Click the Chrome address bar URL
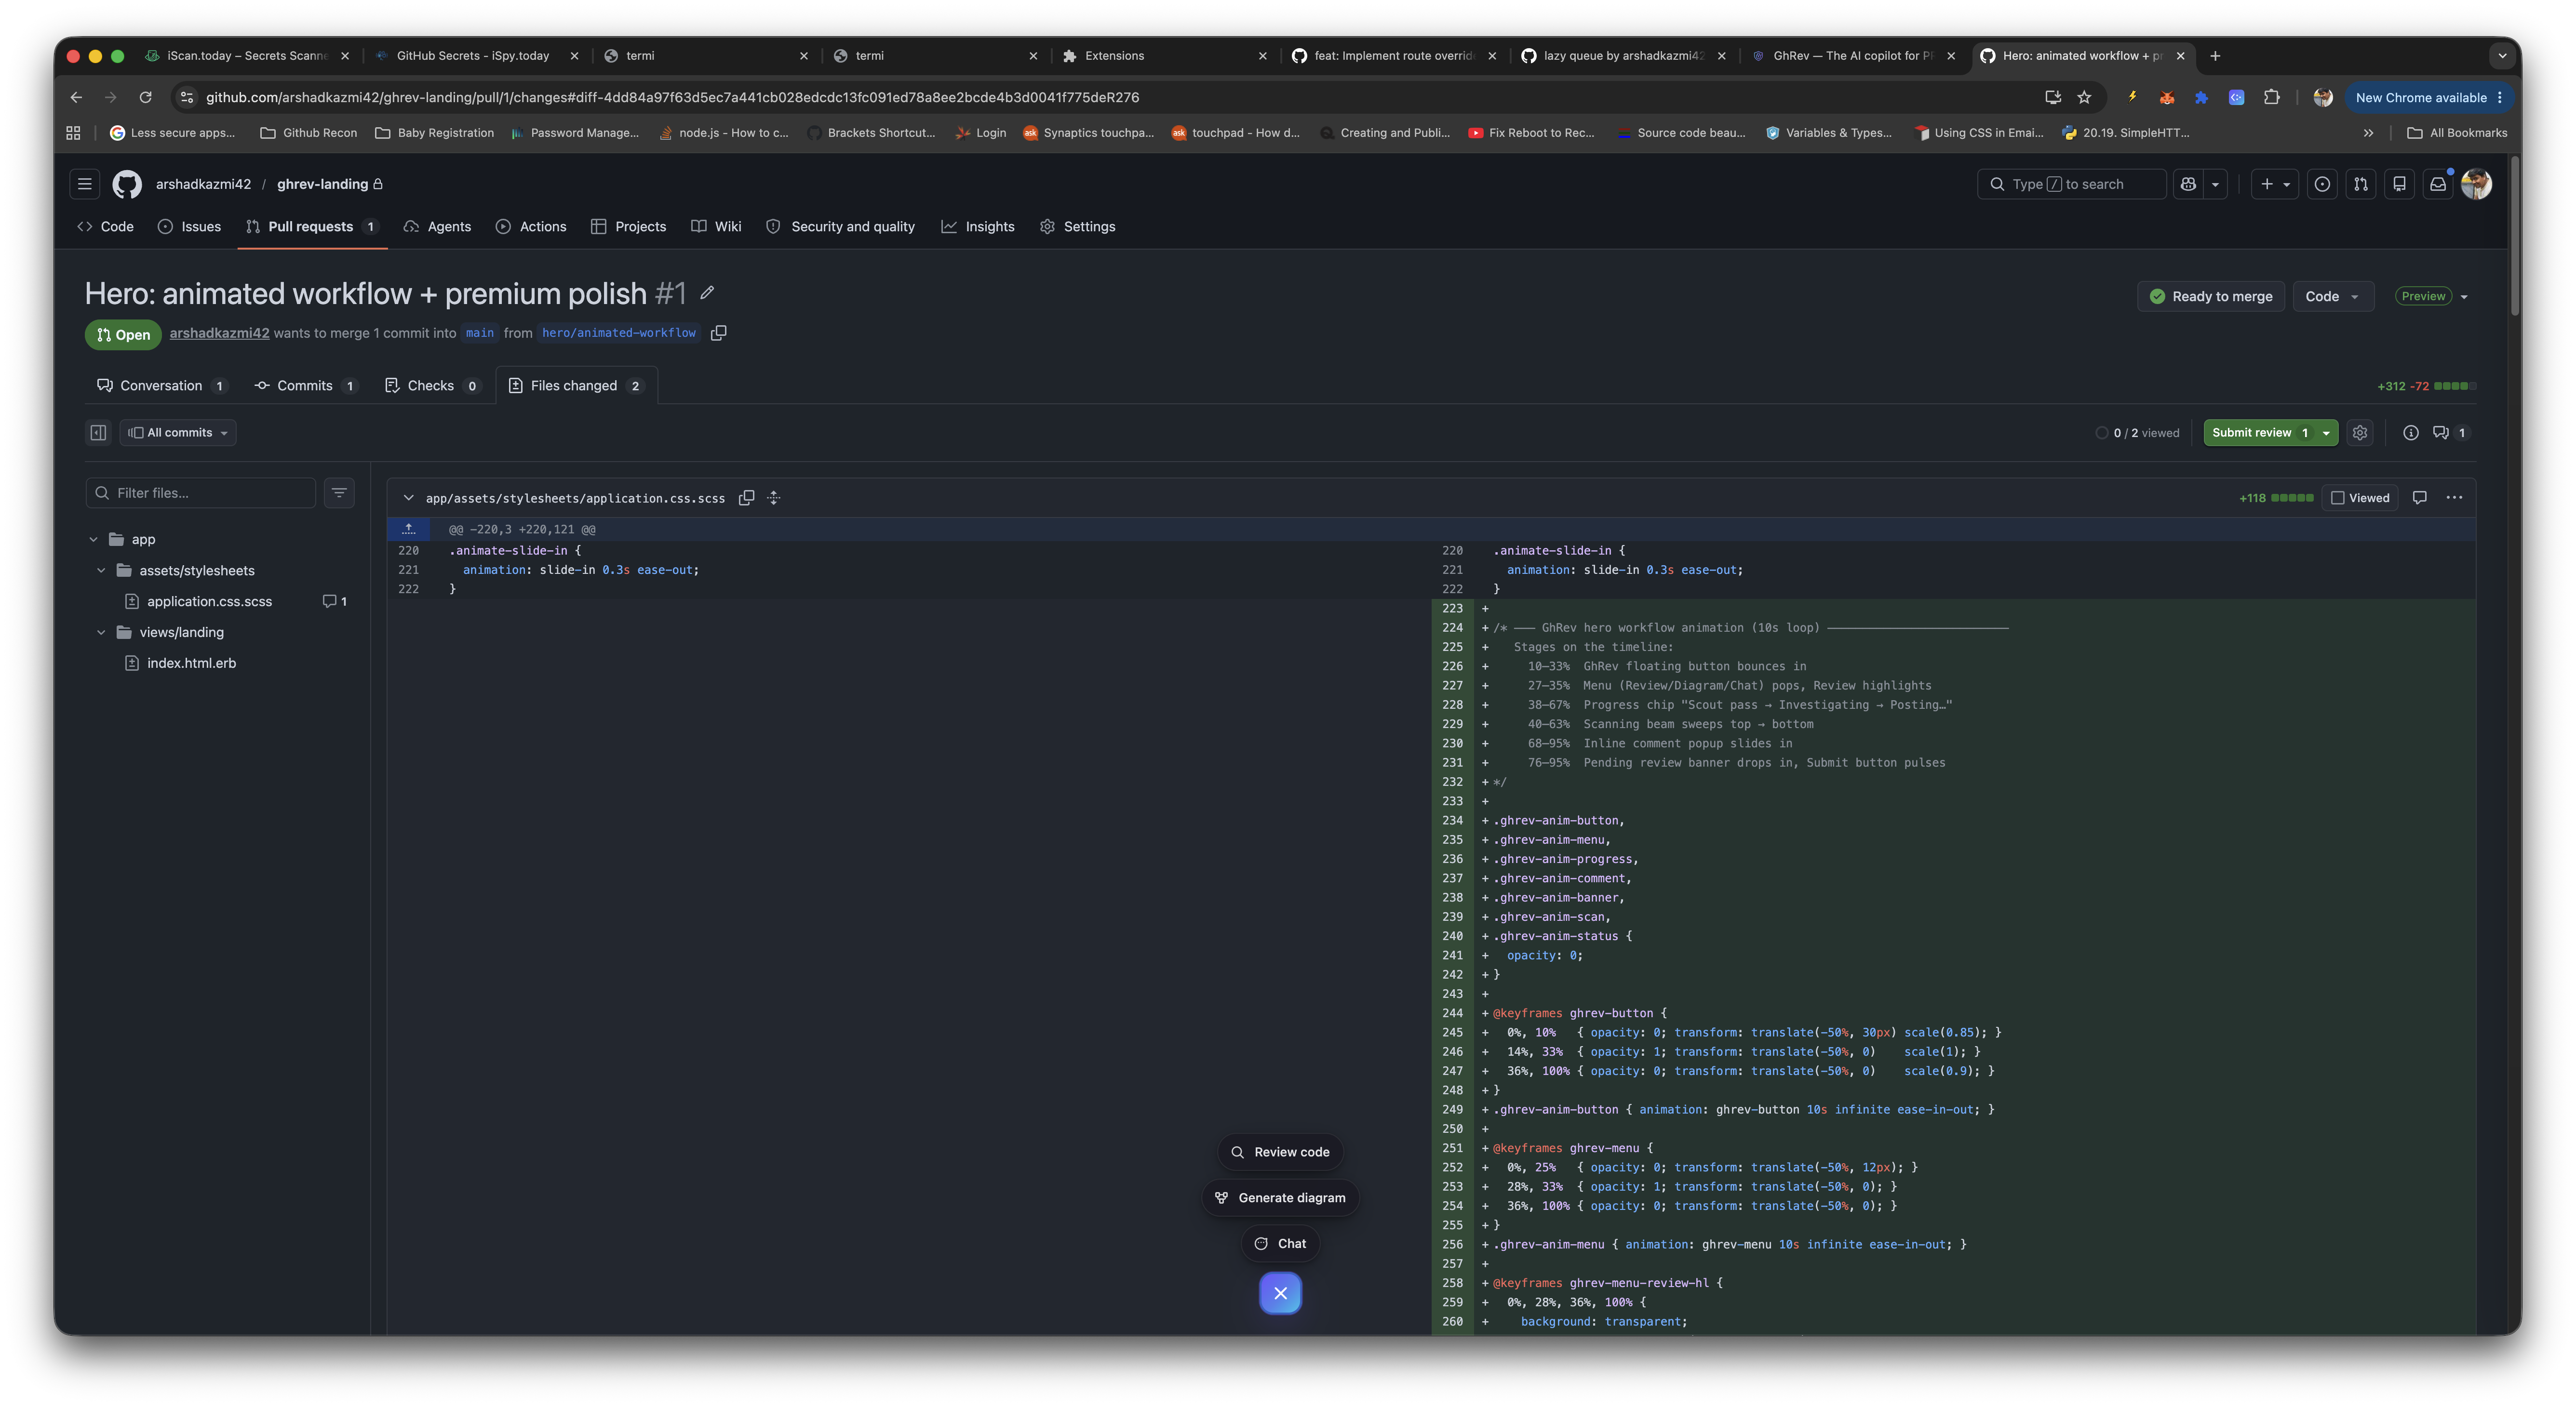Screen dimensions: 2576x1407 672,97
